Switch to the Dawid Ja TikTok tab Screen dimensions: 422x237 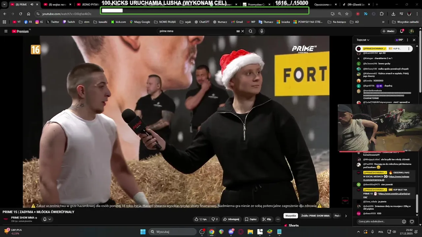356,5
